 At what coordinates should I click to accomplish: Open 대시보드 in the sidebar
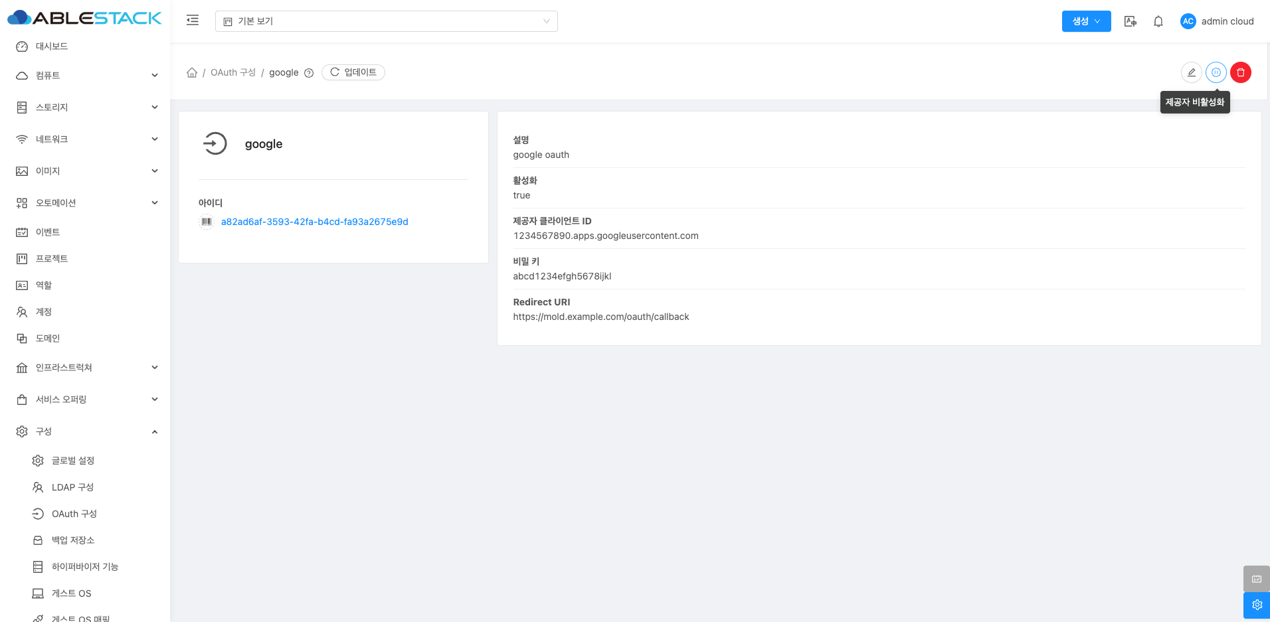(x=52, y=46)
